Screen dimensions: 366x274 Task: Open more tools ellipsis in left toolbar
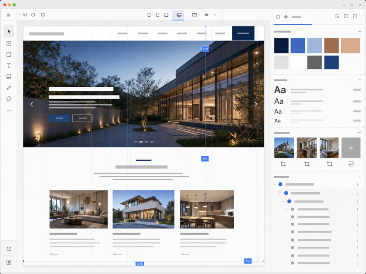9,111
